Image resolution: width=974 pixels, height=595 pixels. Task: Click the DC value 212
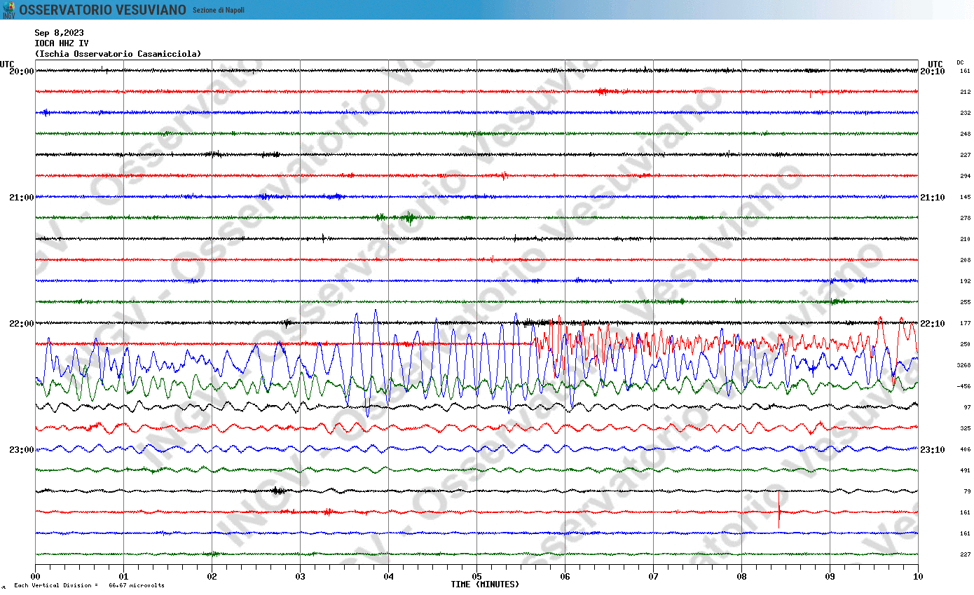coord(965,92)
